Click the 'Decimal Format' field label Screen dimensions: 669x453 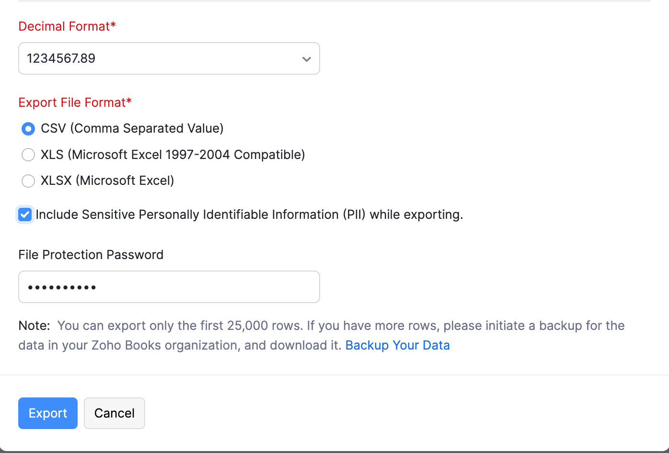[67, 26]
